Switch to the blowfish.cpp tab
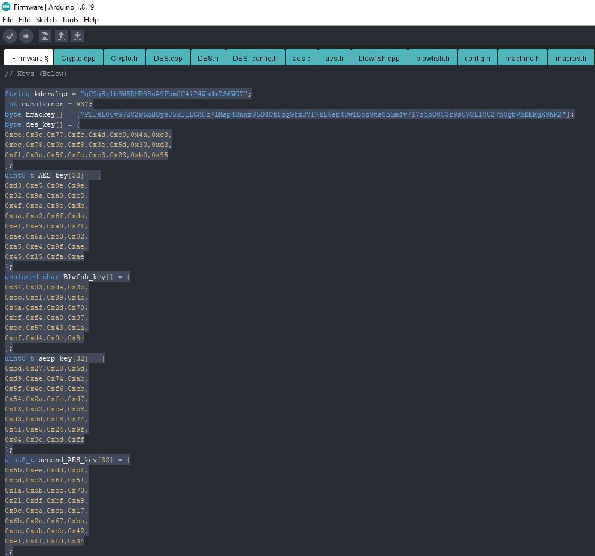This screenshot has width=595, height=556. [379, 57]
